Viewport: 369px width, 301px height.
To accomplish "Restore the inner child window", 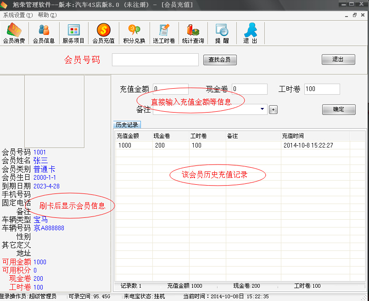I will pyautogui.click(x=355, y=15).
